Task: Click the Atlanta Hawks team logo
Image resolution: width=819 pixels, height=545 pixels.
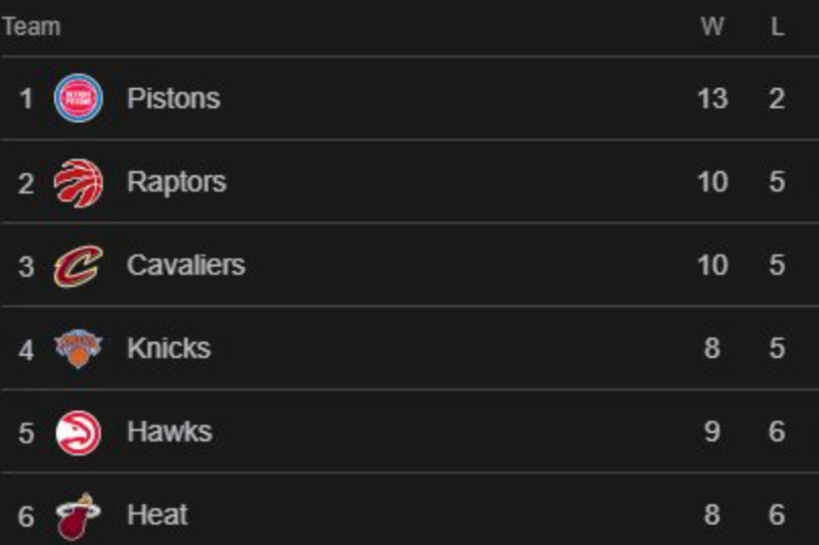Action: [78, 432]
